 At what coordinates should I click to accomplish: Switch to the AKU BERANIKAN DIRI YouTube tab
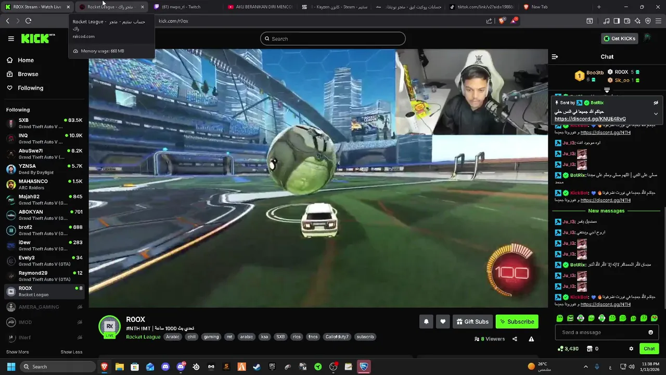(260, 7)
